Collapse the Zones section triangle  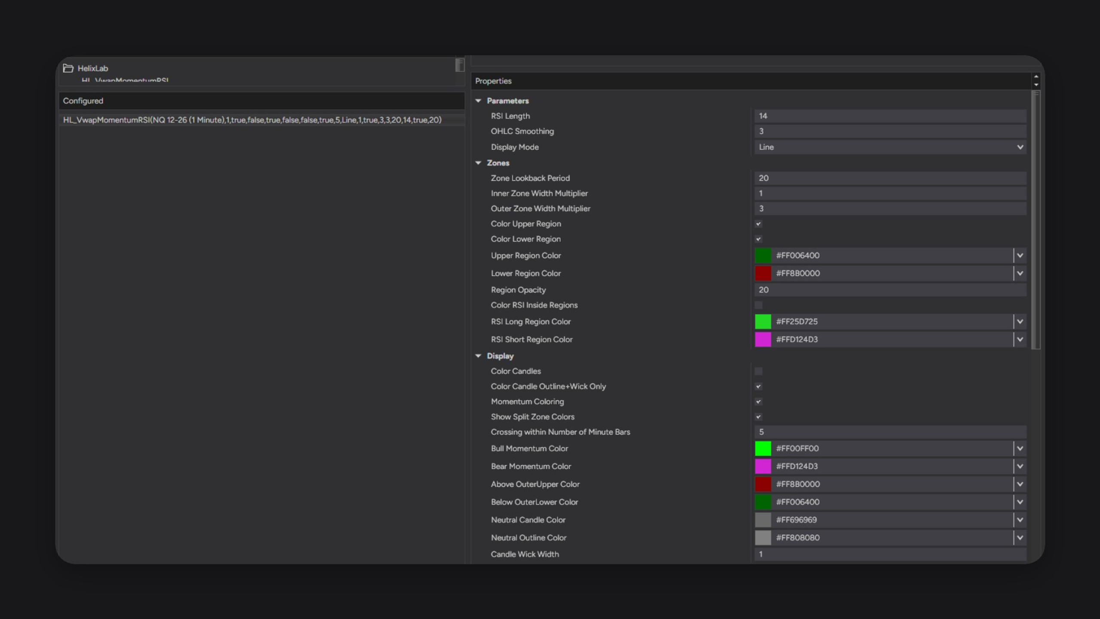pos(478,163)
